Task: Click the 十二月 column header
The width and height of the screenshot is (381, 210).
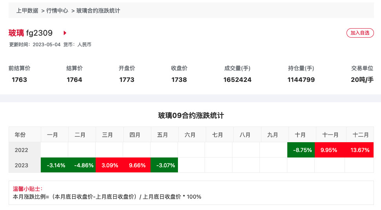Action: click(x=360, y=134)
